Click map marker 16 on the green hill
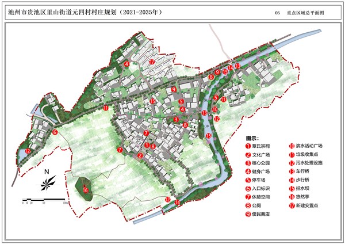The height and width of the screenshot is (244, 345). point(85,190)
